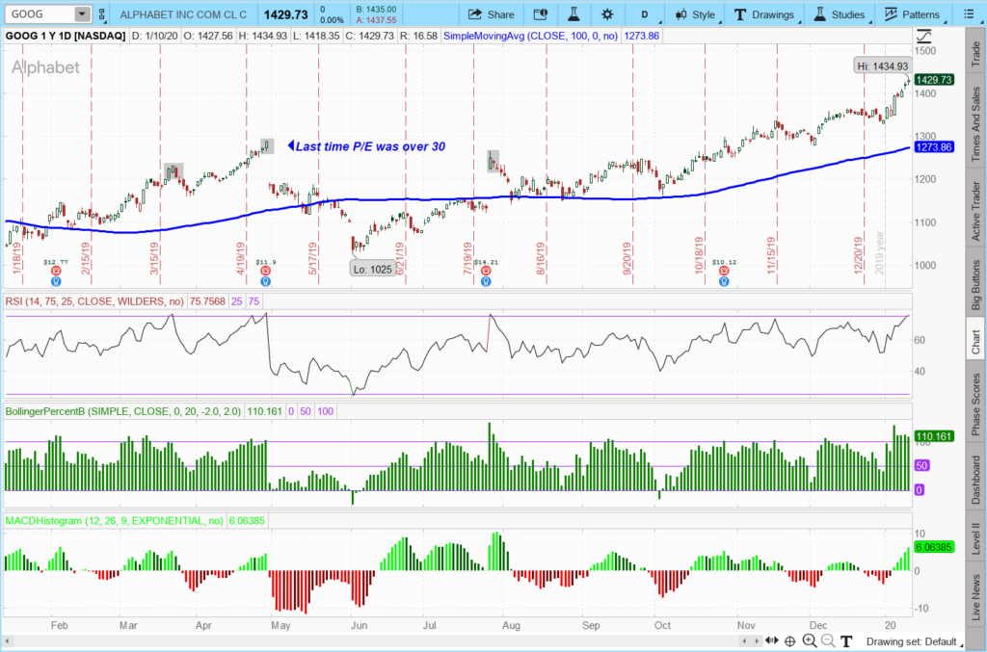Click the purple 50 level label in Bollinger panel
The height and width of the screenshot is (652, 987).
point(921,466)
